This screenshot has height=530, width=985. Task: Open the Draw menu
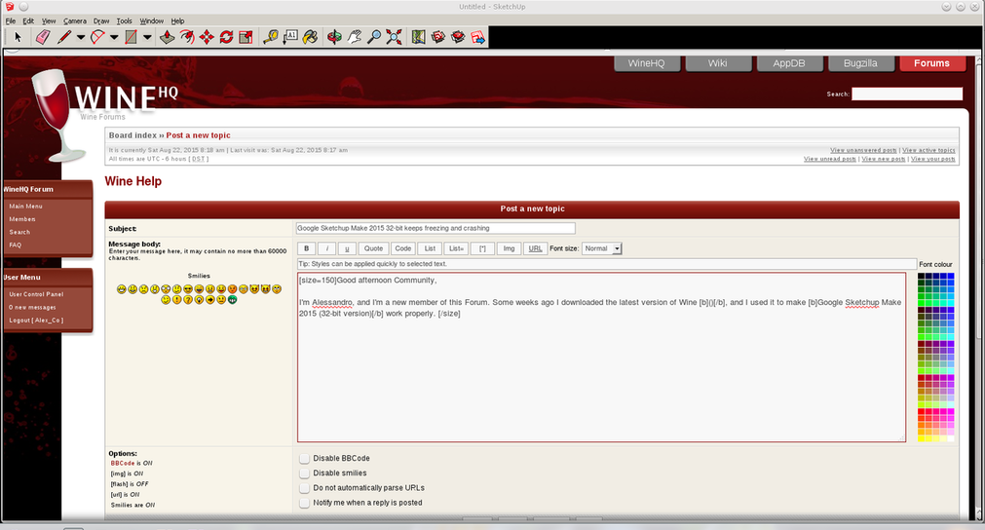tap(101, 20)
